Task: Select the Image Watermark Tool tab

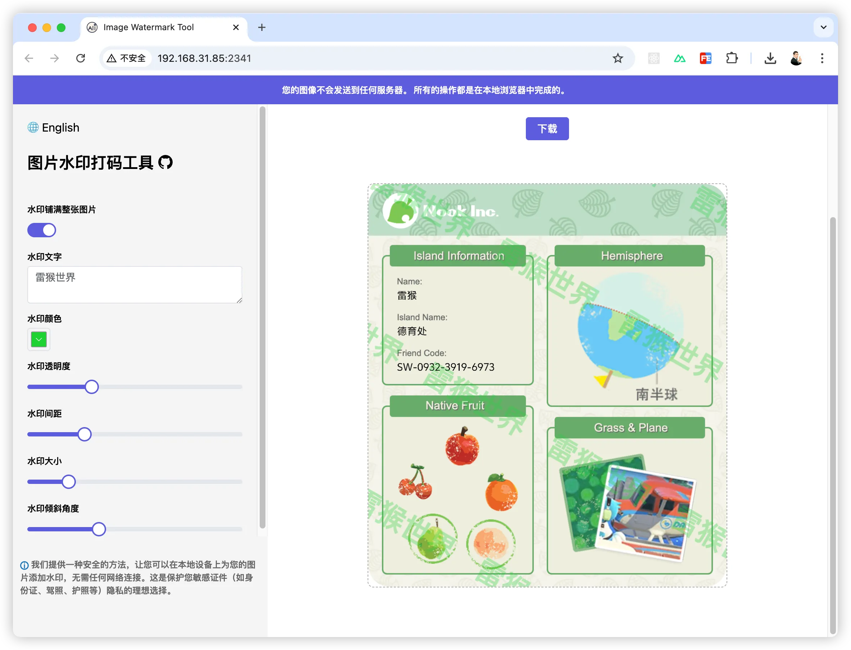Action: [x=164, y=27]
